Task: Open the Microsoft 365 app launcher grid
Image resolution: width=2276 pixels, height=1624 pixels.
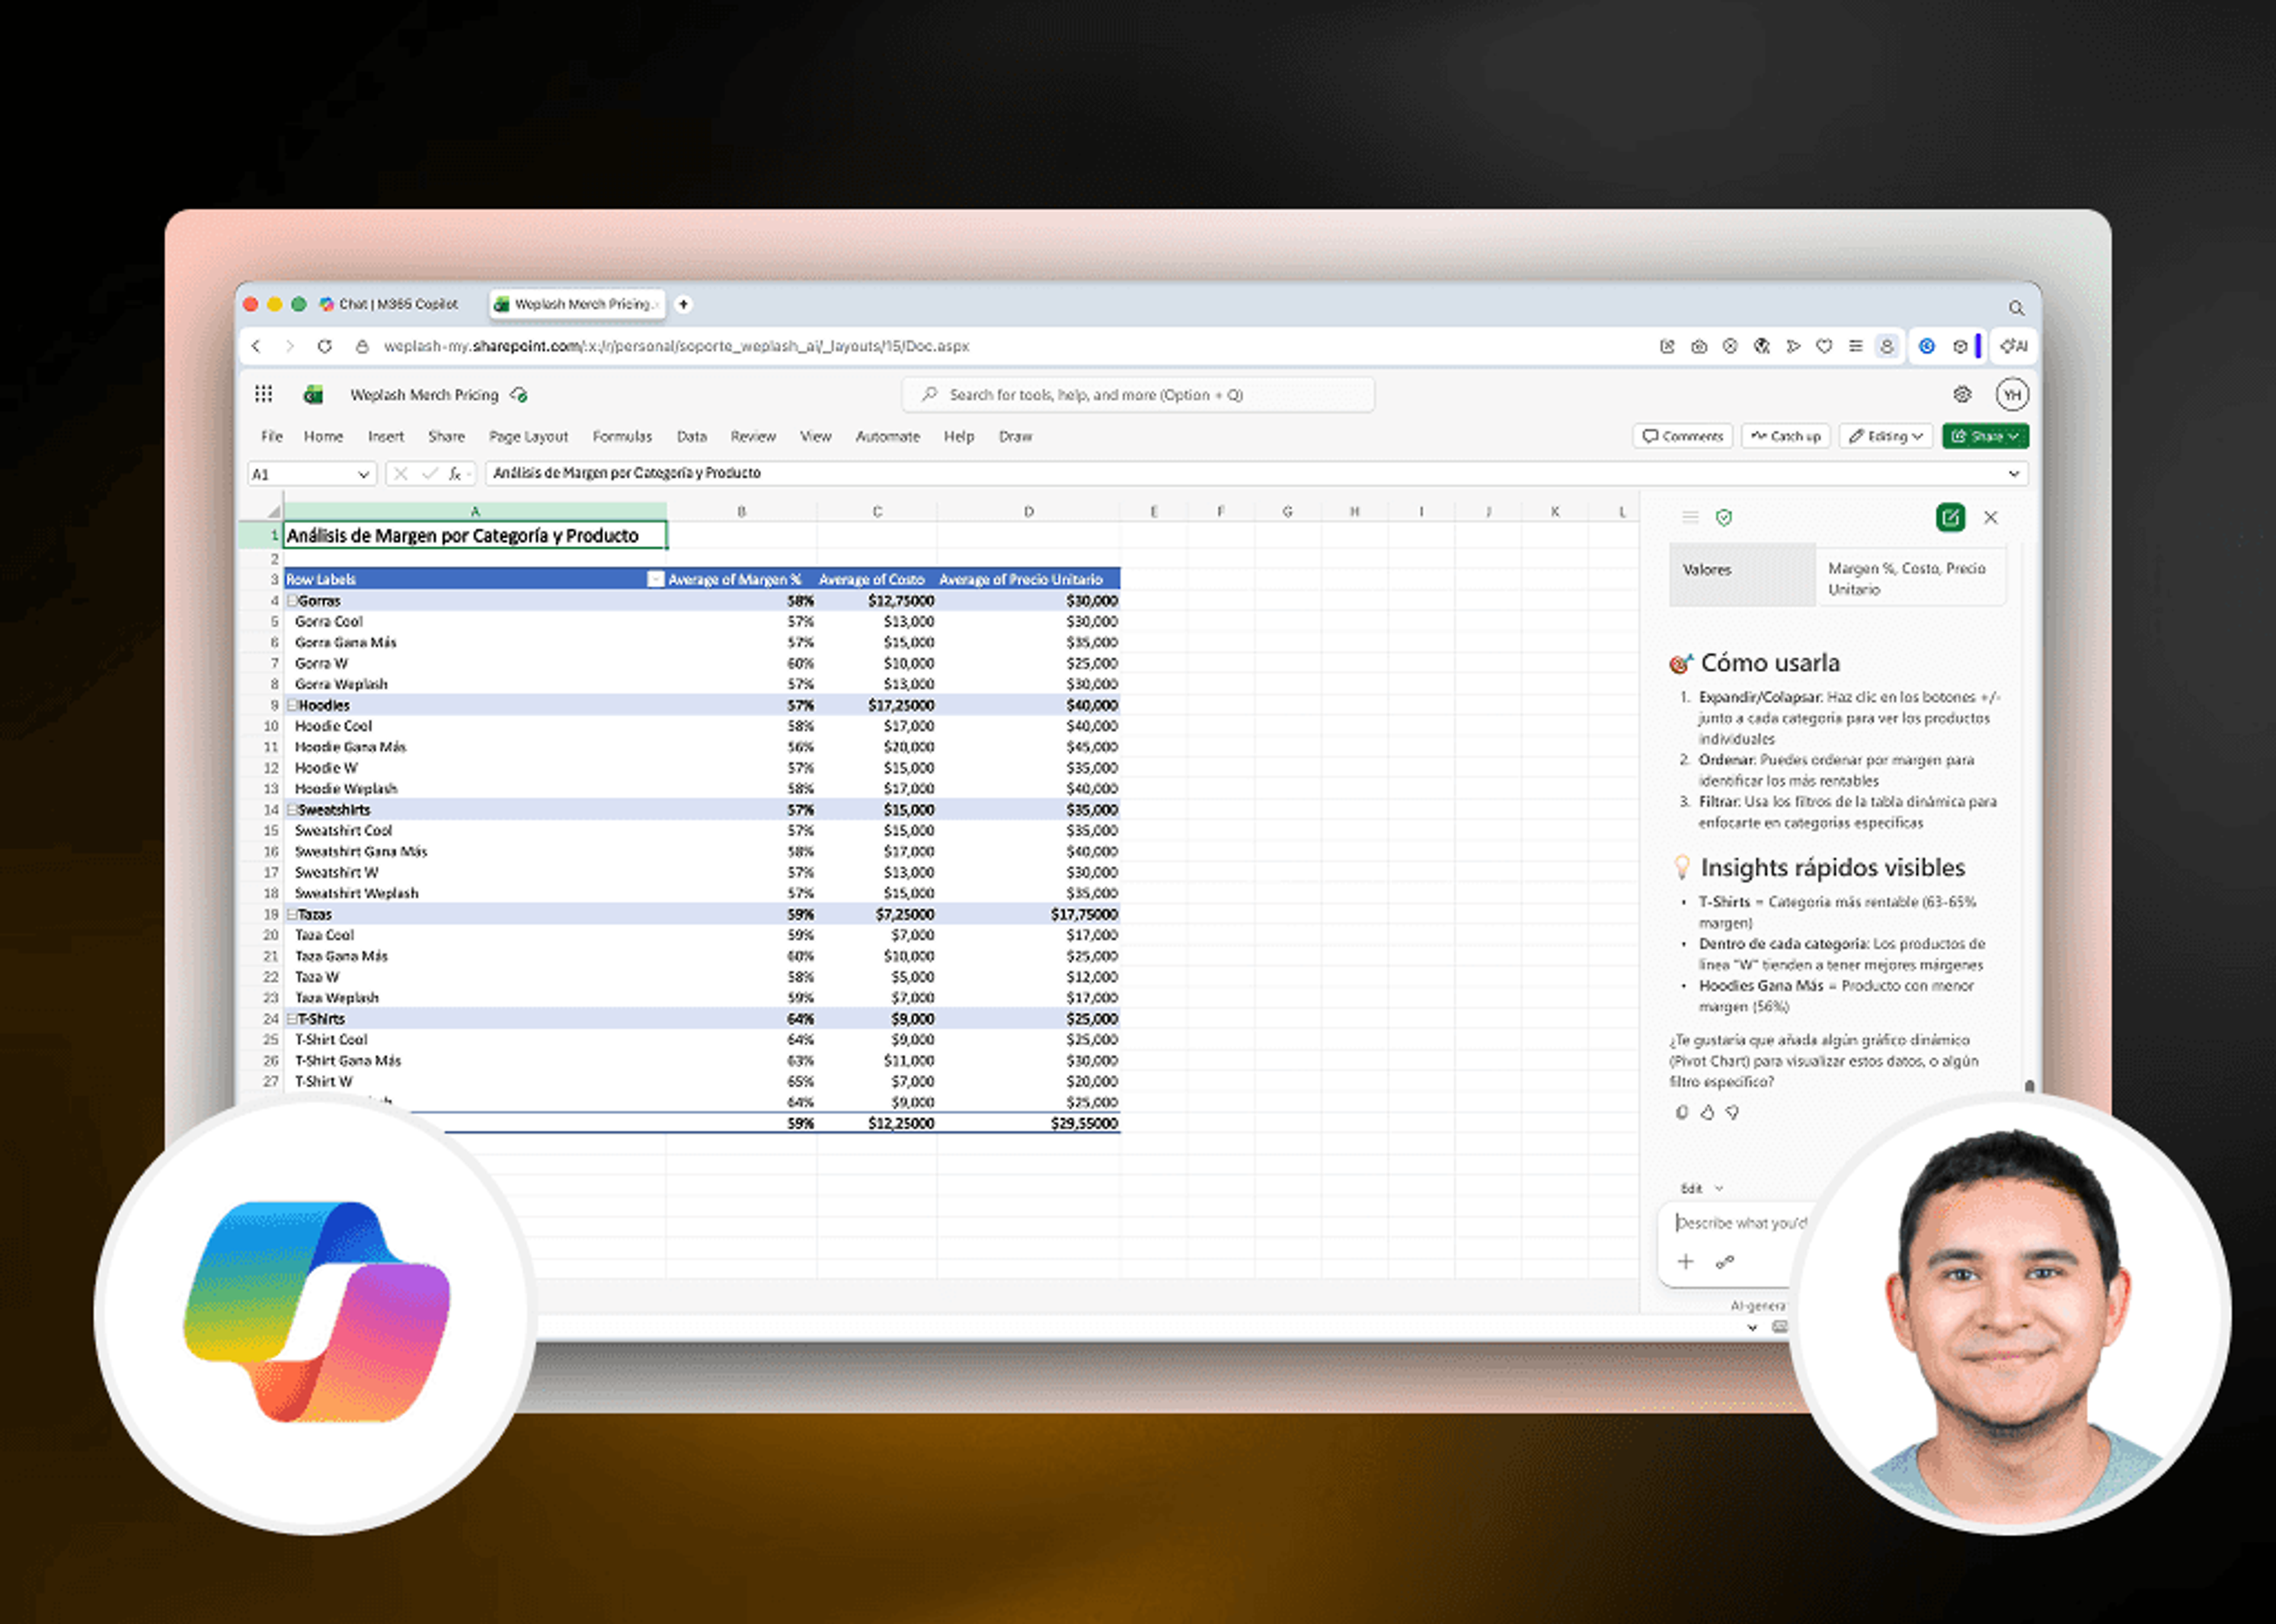Action: [x=263, y=394]
